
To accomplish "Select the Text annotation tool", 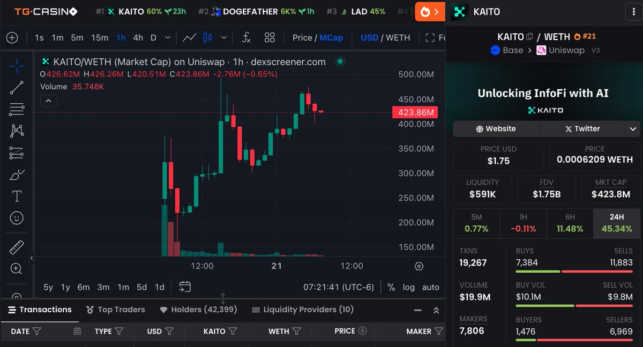I will click(x=17, y=196).
